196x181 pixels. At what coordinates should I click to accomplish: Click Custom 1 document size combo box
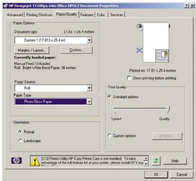53,40
